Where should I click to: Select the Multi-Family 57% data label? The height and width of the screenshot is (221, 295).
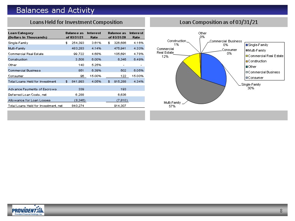pyautogui.click(x=172, y=105)
